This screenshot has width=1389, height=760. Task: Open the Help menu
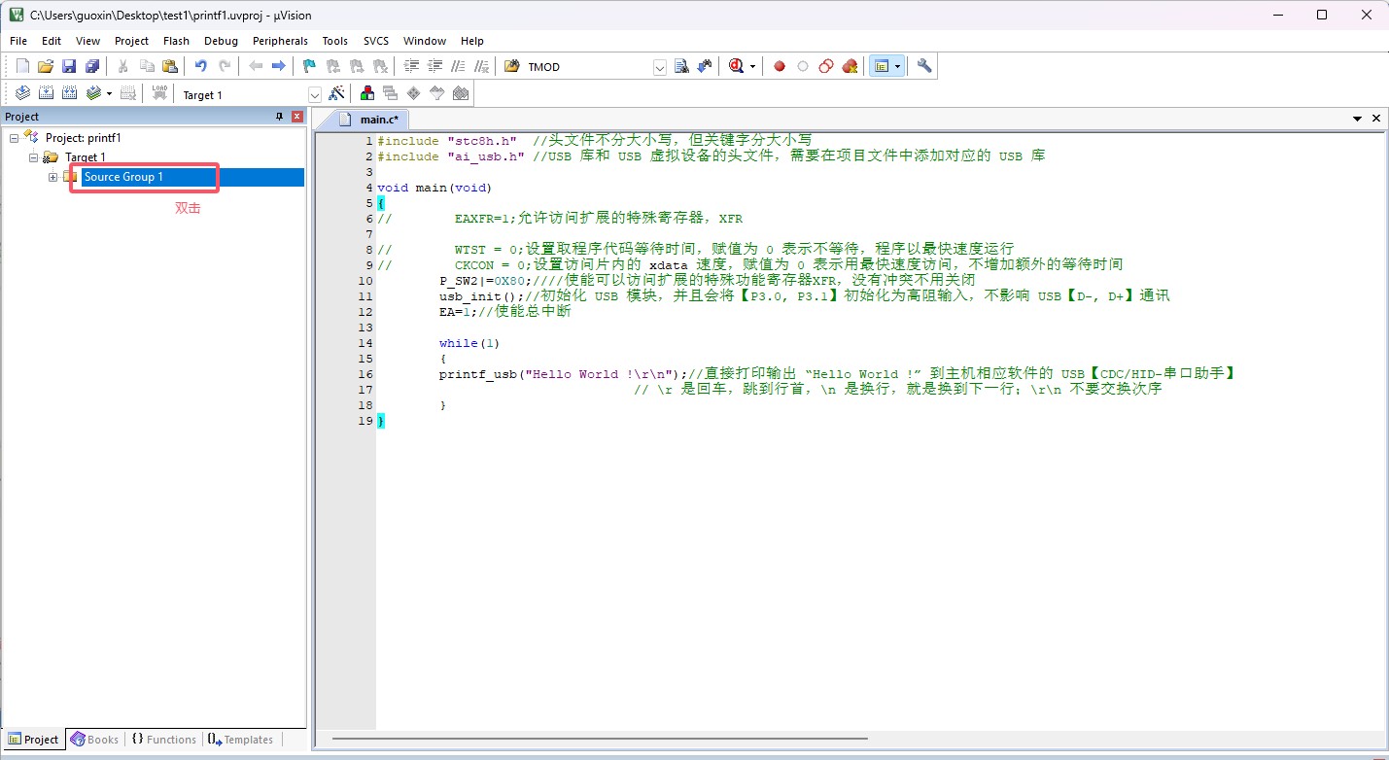click(x=472, y=41)
